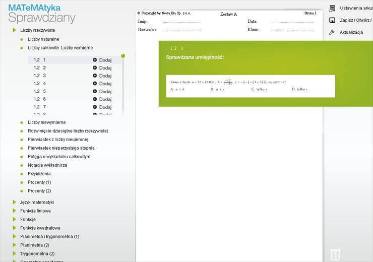This screenshot has width=373, height=262.
Task: Click the plus icon for task 1.2 3
Action: 95,76
